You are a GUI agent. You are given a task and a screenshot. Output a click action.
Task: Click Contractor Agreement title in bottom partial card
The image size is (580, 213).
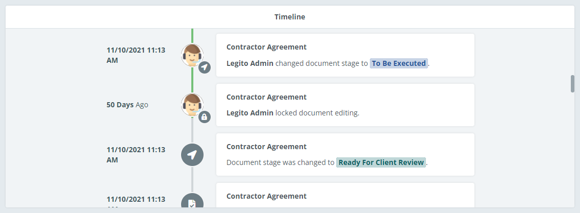tap(266, 196)
